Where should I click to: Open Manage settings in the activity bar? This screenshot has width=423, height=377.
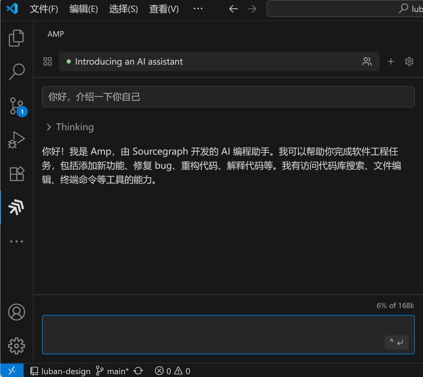[x=16, y=346]
